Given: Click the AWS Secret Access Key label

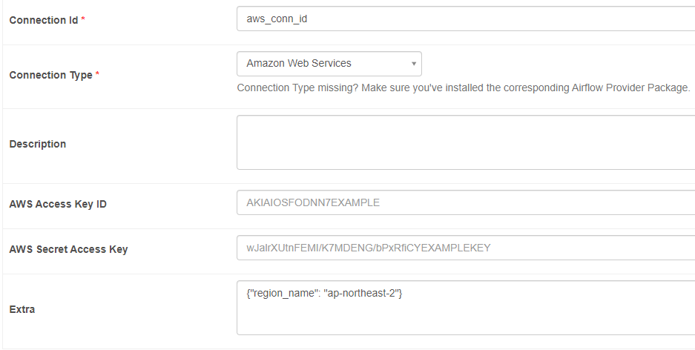Looking at the screenshot, I should click(x=69, y=249).
